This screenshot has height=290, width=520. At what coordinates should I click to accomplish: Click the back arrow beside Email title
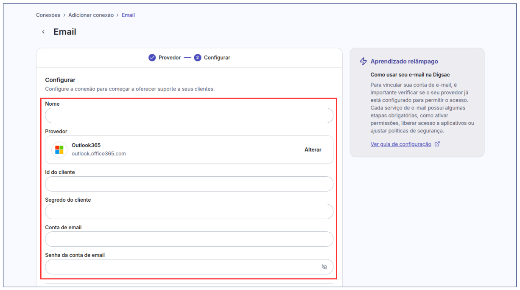[x=43, y=32]
